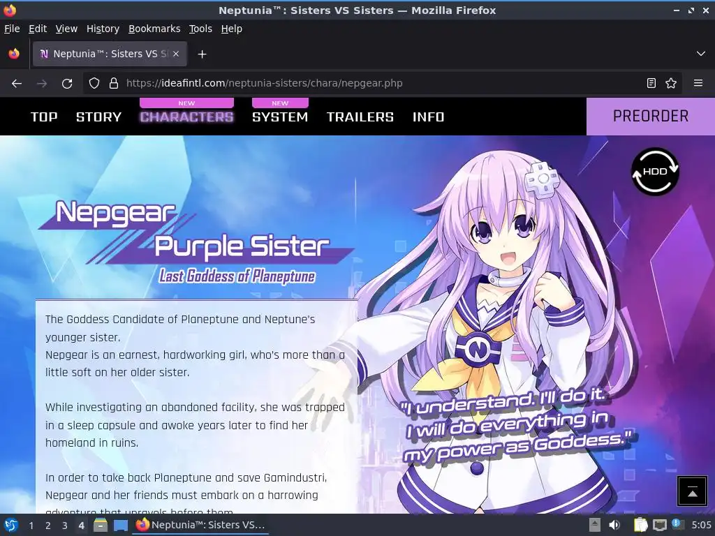The width and height of the screenshot is (715, 536).
Task: Reload the current page
Action: [67, 84]
